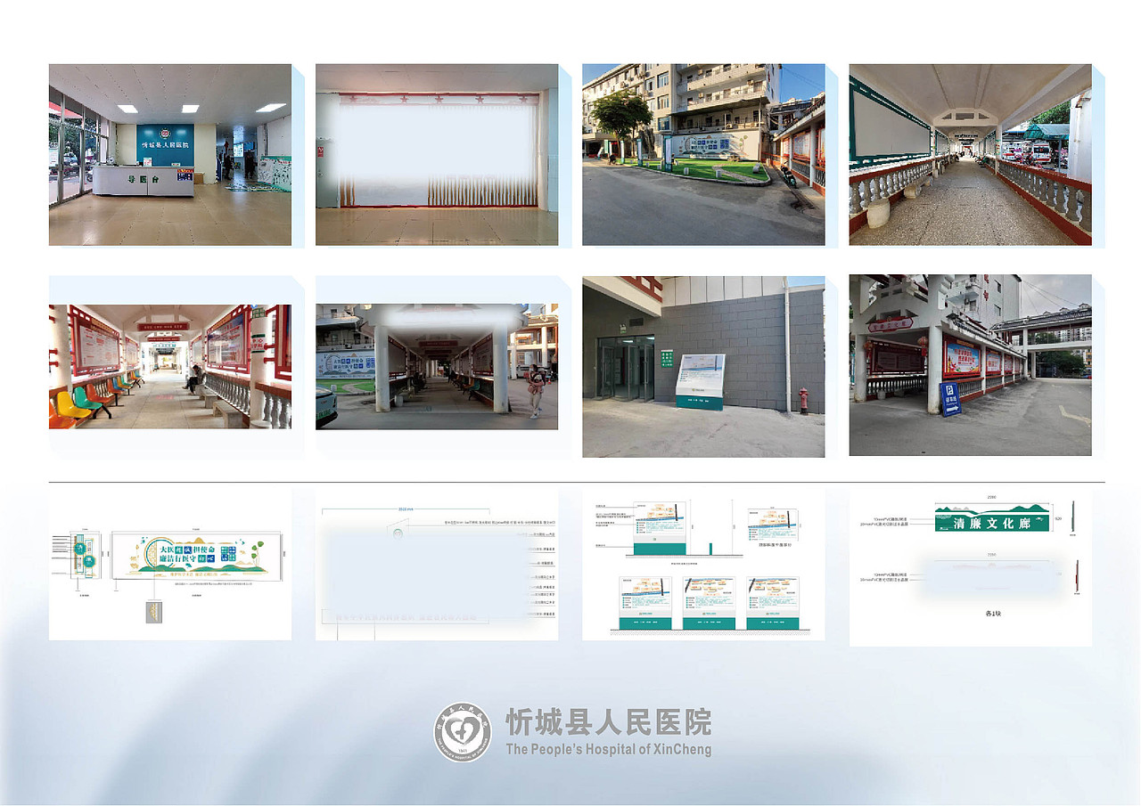
Task: Open the red display boards parking lot photo
Action: (969, 365)
